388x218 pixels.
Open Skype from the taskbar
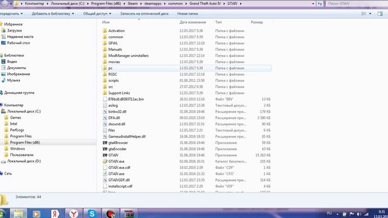(x=92, y=213)
